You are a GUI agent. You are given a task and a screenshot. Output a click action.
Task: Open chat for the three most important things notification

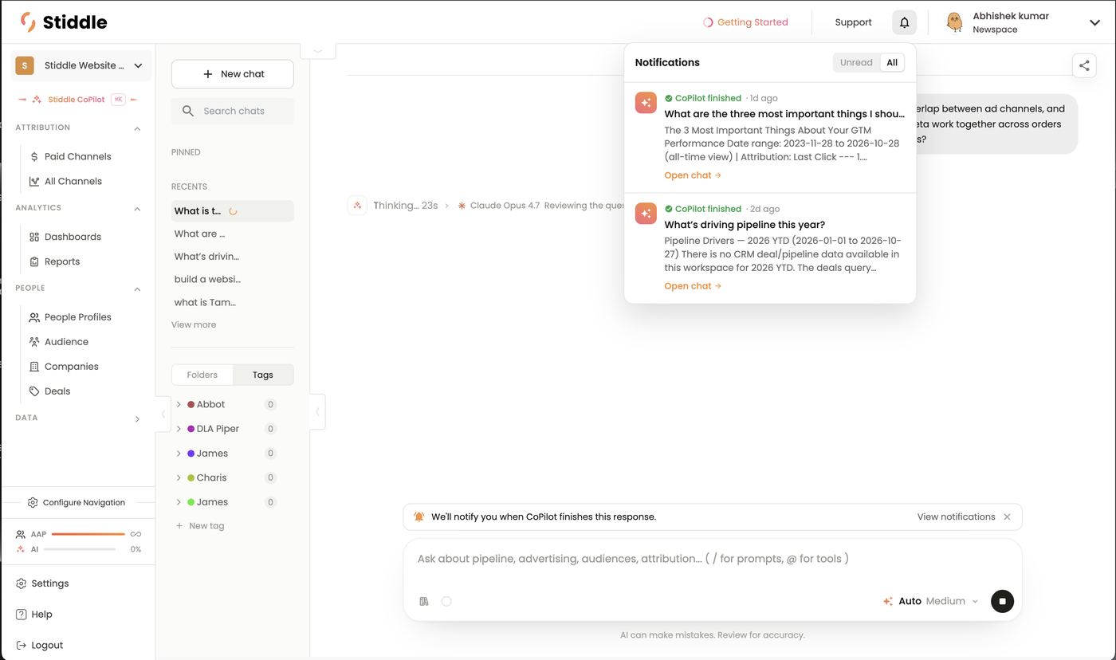tap(693, 175)
